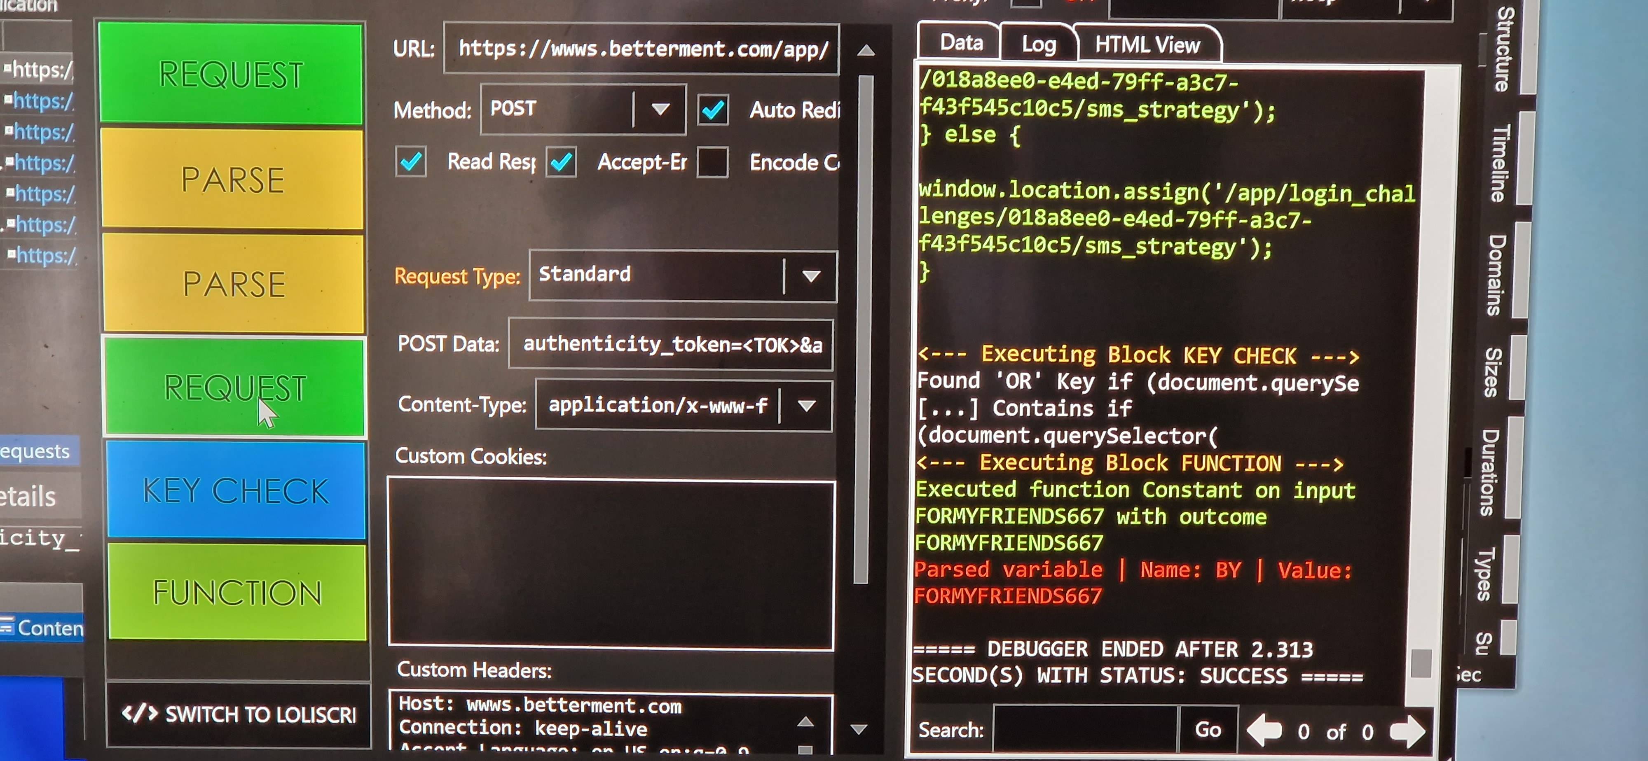Expand the Request Type Standard dropdown

[810, 275]
